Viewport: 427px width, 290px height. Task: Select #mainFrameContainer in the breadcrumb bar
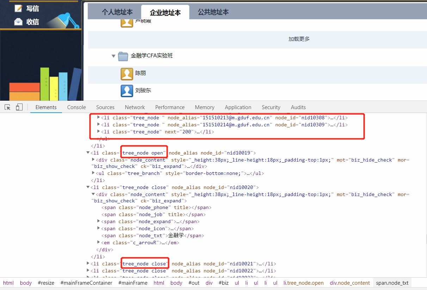coord(86,283)
